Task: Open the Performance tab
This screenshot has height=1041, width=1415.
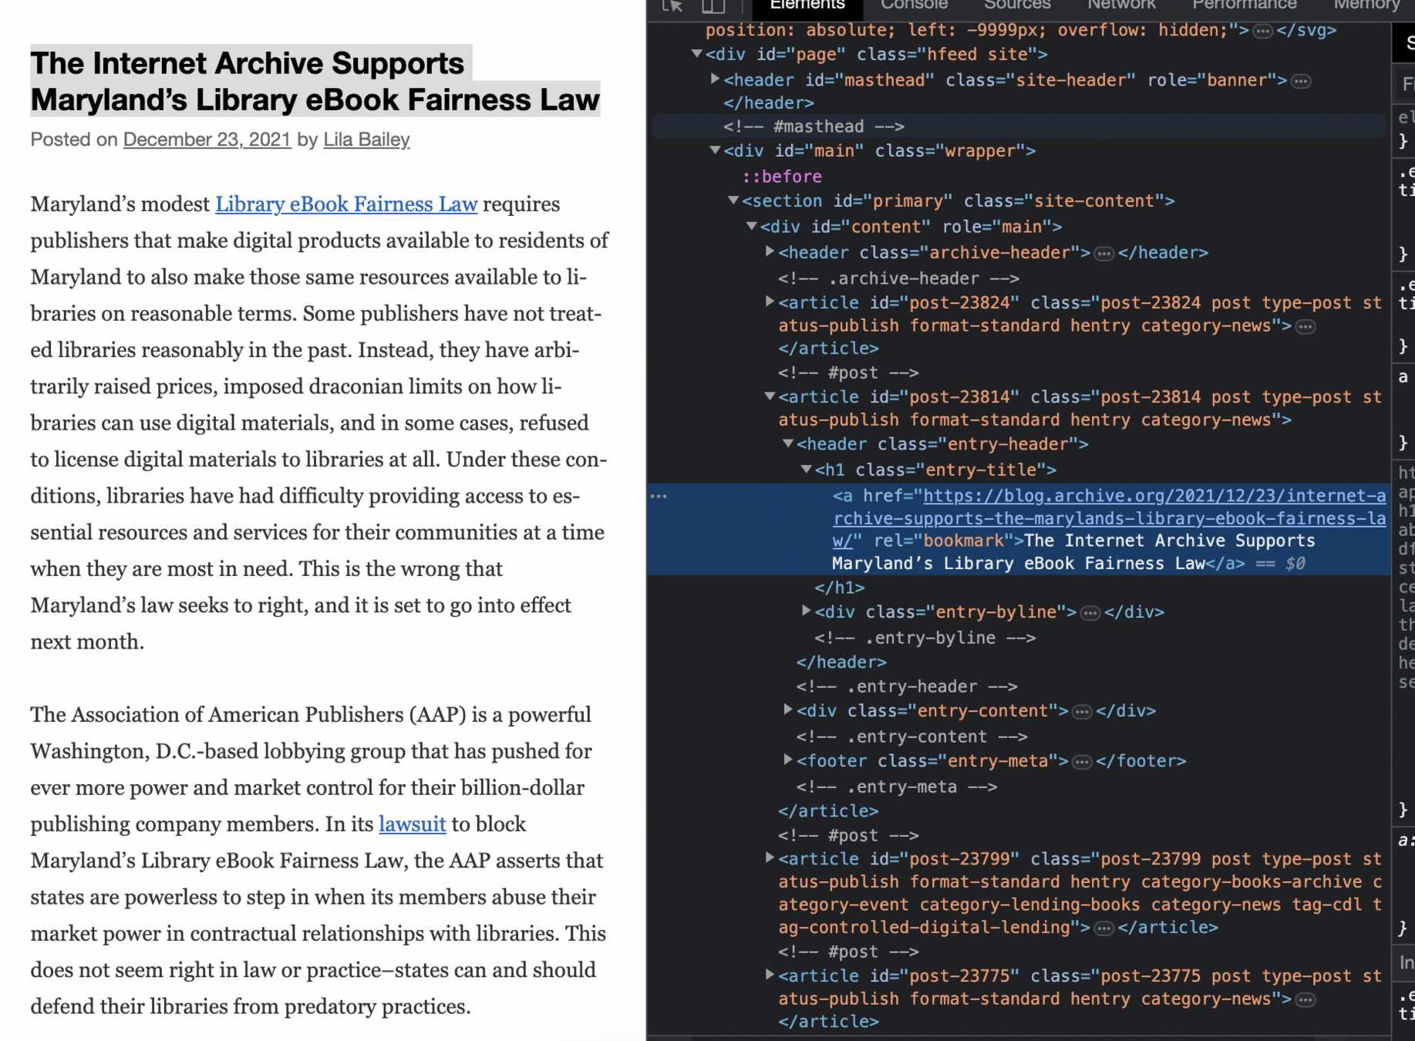Action: click(1245, 5)
